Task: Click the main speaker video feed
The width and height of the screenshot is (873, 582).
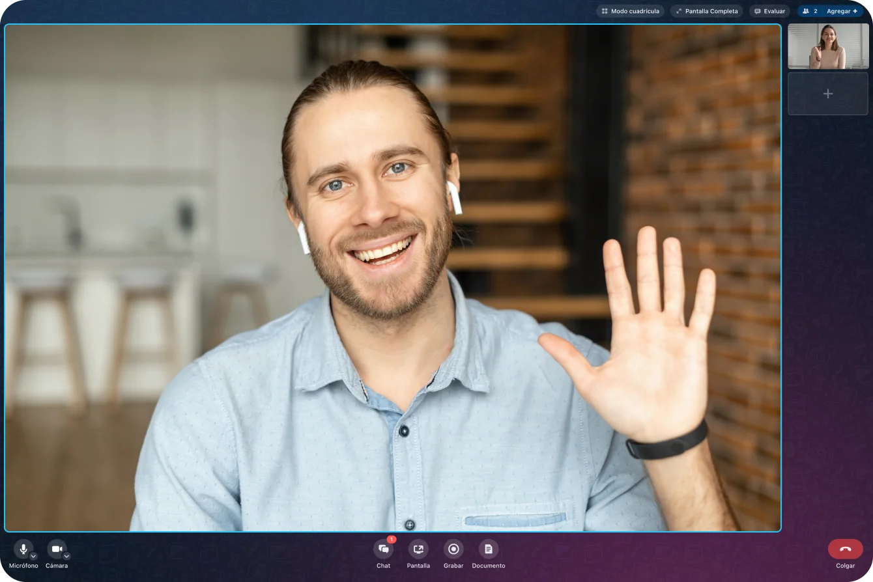Action: 392,278
